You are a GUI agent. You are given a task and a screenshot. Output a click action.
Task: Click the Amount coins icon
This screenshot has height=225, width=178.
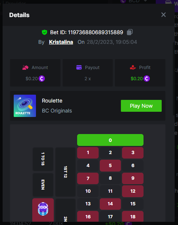(25, 67)
